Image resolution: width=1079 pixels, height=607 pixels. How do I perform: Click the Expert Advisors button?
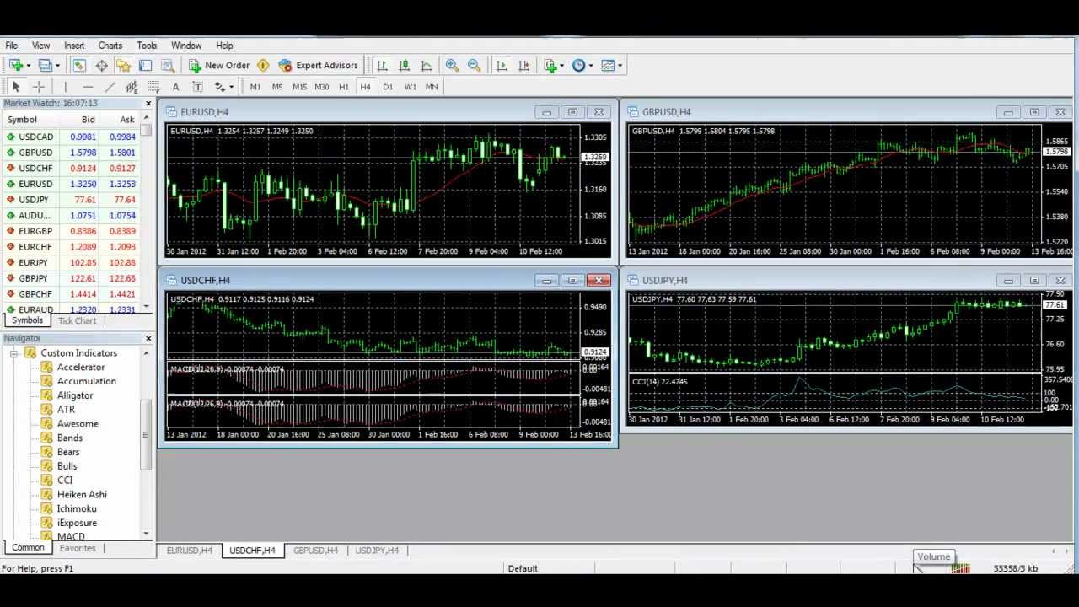(x=319, y=65)
